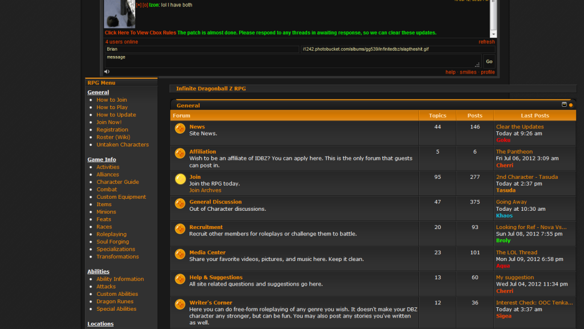The height and width of the screenshot is (329, 584).
Task: Open Alliances under Game Info
Action: tap(108, 174)
